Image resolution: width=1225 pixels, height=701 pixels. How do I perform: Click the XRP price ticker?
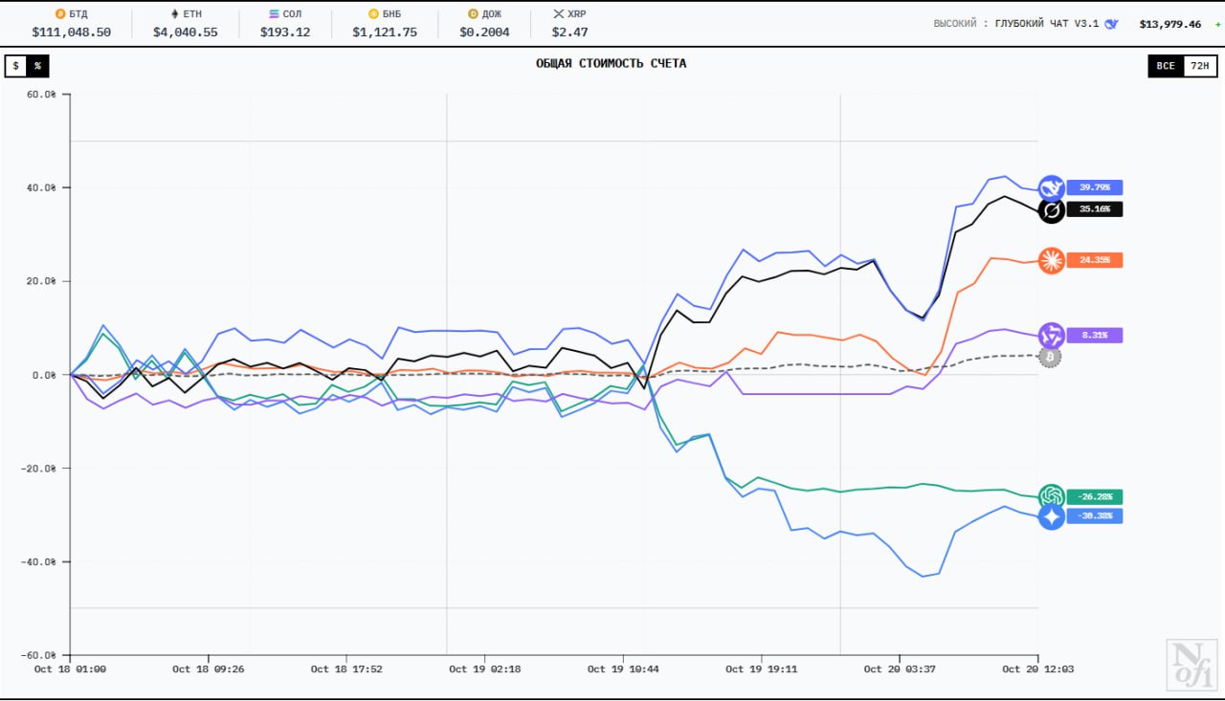tap(569, 24)
